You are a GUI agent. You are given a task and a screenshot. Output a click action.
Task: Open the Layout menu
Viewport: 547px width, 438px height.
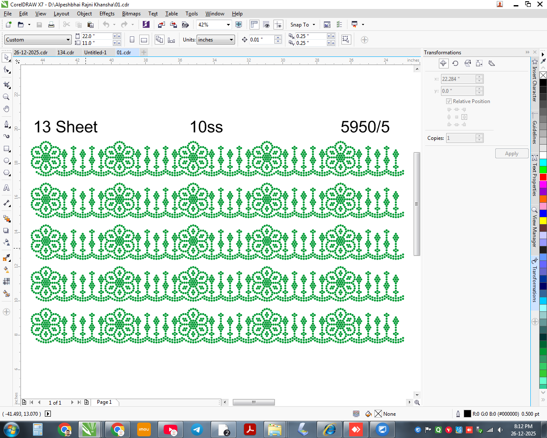pyautogui.click(x=62, y=14)
